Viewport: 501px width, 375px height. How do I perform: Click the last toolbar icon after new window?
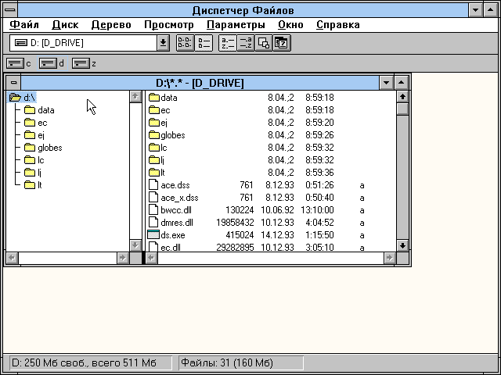click(281, 43)
